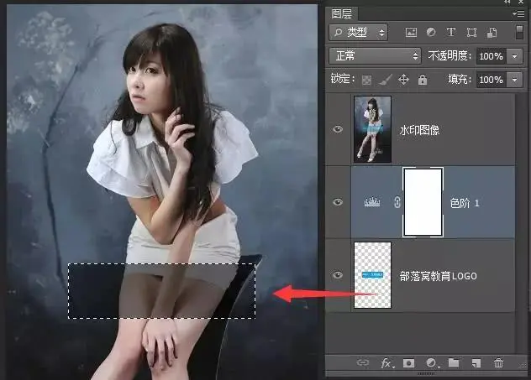
Task: Select the 色阶 1 layer mask thumbnail
Action: (x=423, y=202)
